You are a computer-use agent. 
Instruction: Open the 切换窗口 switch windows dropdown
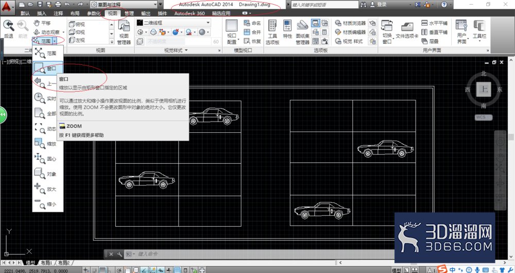point(387,31)
